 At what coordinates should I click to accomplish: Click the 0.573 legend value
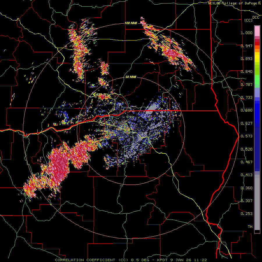pyautogui.click(x=247, y=136)
